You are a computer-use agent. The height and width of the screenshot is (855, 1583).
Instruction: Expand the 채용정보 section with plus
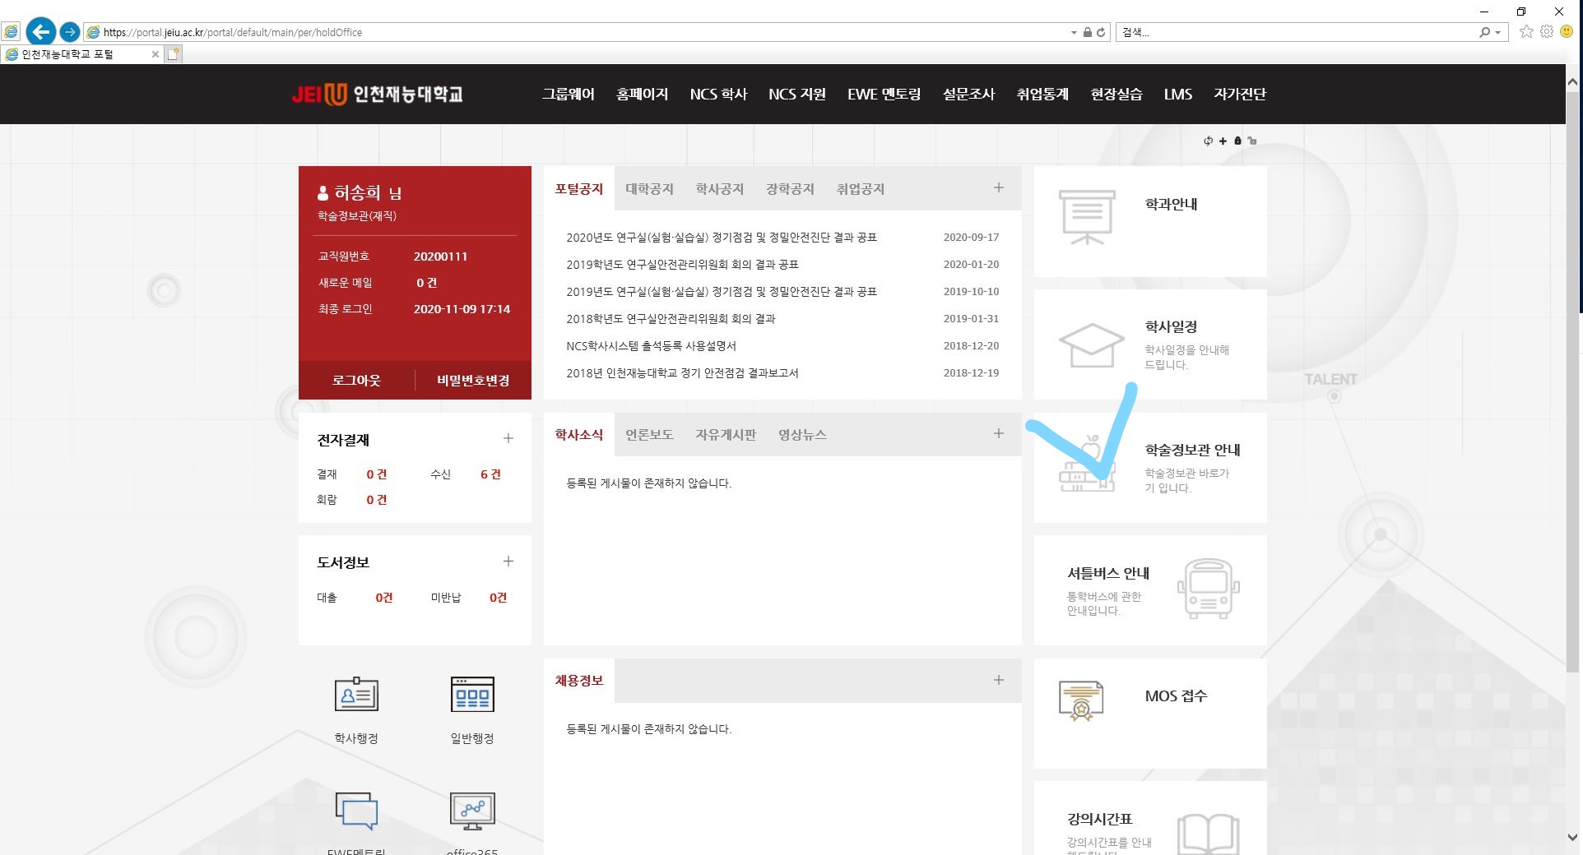[998, 680]
